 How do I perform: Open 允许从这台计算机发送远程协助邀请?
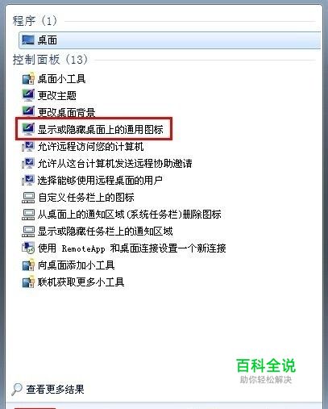pyautogui.click(x=114, y=163)
